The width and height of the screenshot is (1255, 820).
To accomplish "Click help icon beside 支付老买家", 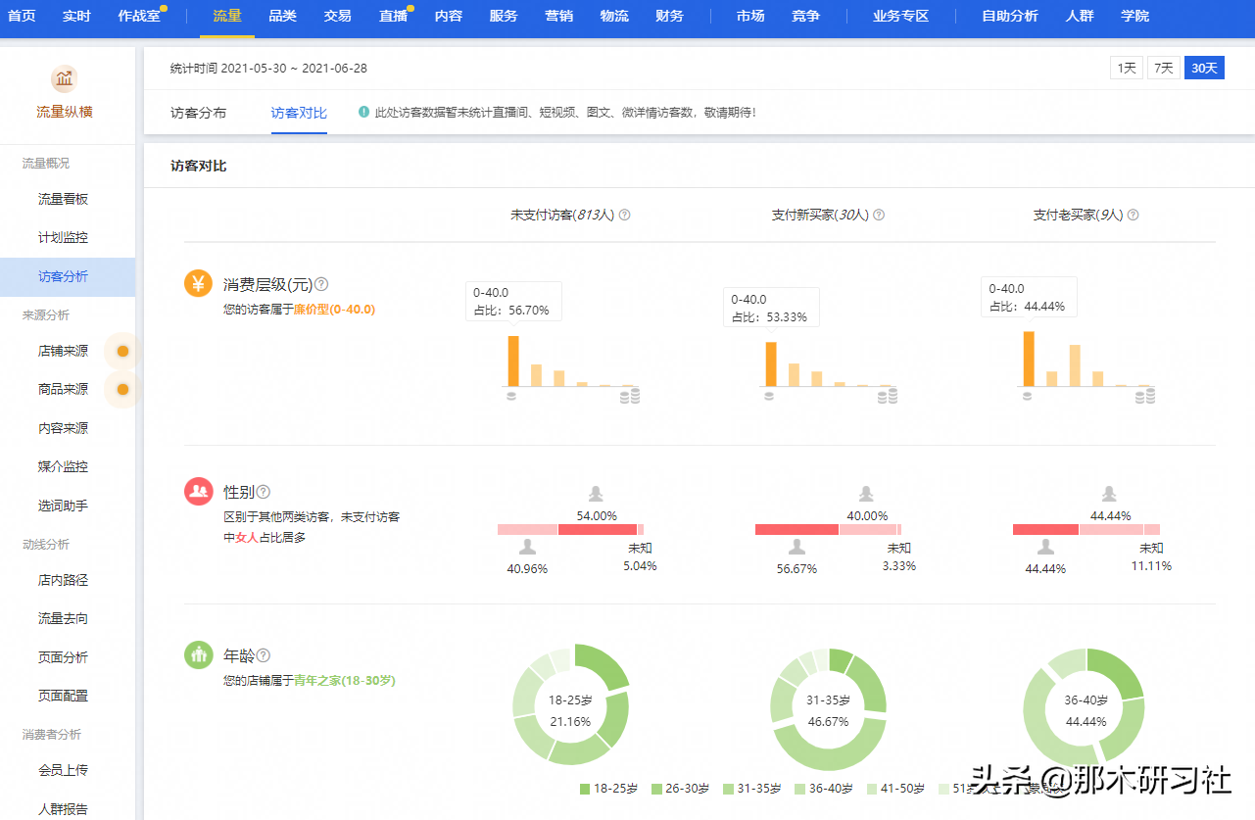I will [x=1134, y=215].
